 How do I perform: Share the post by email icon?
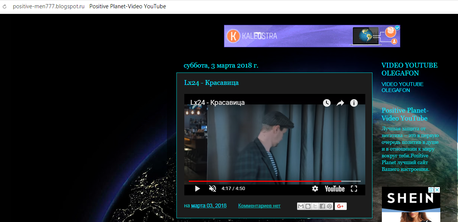[301, 206]
